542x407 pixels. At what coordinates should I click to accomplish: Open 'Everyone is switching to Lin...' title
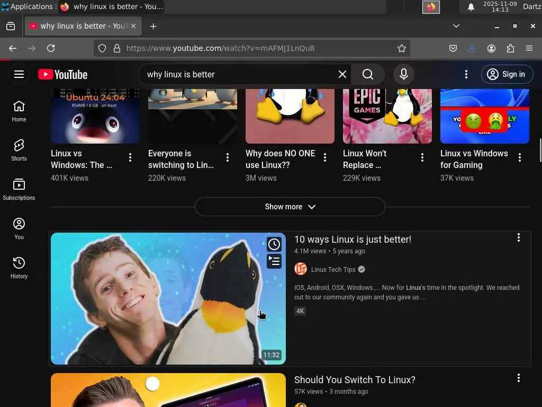(181, 159)
